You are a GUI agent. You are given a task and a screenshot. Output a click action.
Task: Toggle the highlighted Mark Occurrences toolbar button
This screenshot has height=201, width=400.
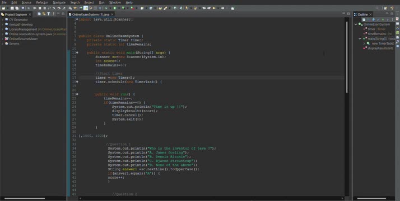[x=86, y=8]
